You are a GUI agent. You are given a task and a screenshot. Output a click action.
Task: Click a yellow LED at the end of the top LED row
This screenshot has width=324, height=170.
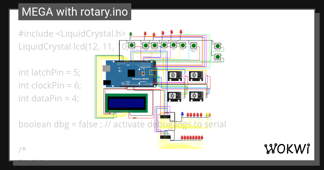pos(207,115)
